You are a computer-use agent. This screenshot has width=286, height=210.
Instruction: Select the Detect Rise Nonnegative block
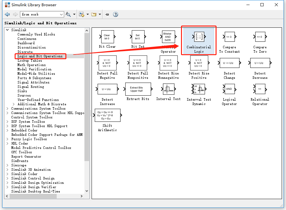tap(168, 63)
